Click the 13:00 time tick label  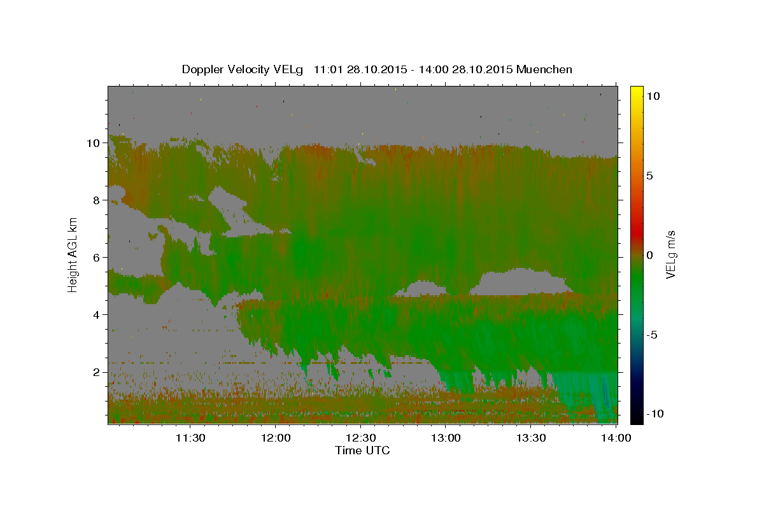tap(446, 438)
